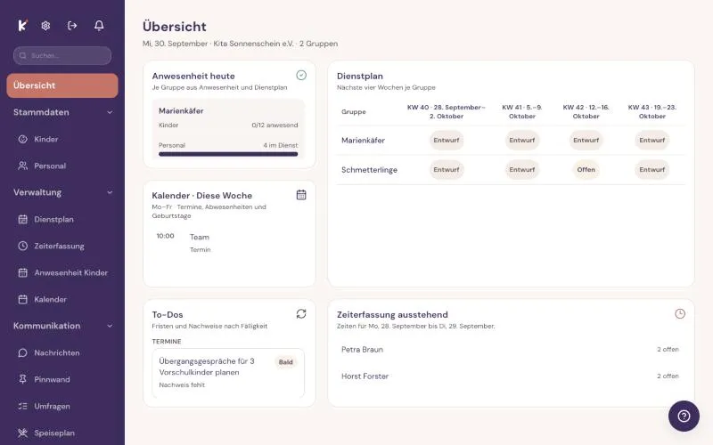Click the Stammdaten section header
Screen dimensions: 713x445
pos(62,112)
